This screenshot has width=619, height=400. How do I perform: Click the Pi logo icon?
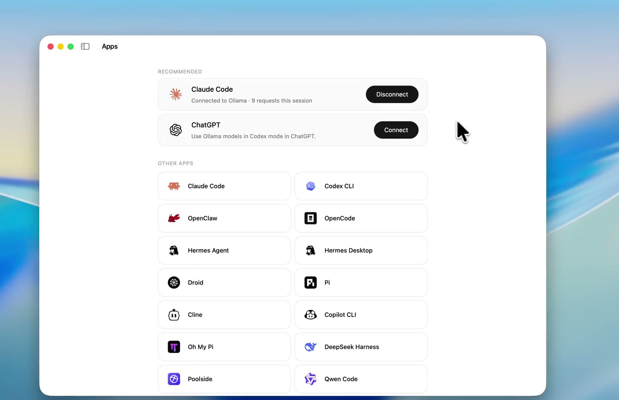point(310,283)
